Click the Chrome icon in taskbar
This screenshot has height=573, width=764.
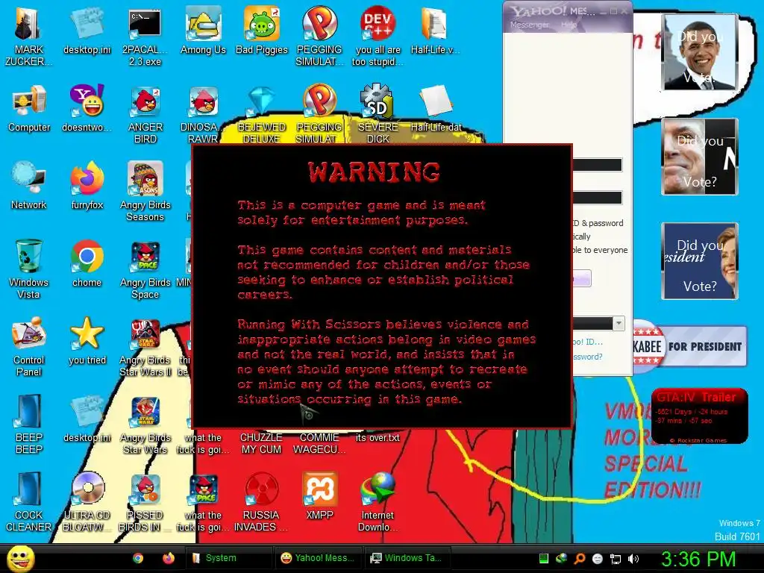click(x=138, y=558)
